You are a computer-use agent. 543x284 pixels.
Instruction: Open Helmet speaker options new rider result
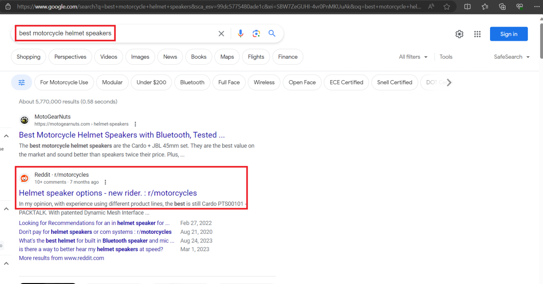[x=108, y=193]
